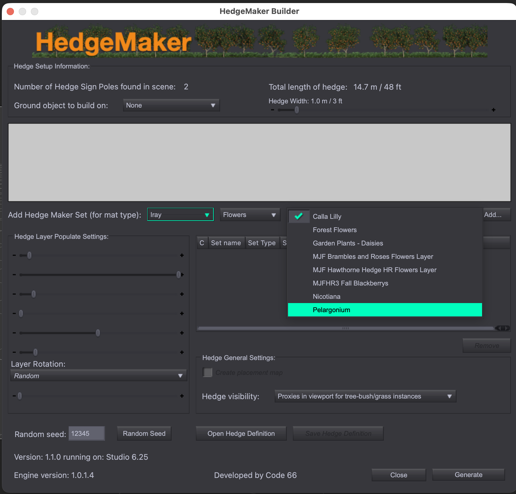Choose Forest Flowers in the dropdown list
This screenshot has height=494, width=516.
pos(385,230)
